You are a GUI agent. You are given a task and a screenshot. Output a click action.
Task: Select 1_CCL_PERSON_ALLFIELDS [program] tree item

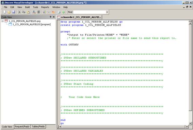point(32,25)
